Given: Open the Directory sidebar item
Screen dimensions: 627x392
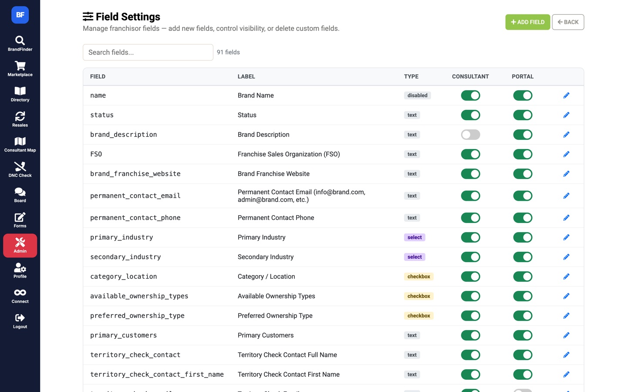Looking at the screenshot, I should (20, 94).
